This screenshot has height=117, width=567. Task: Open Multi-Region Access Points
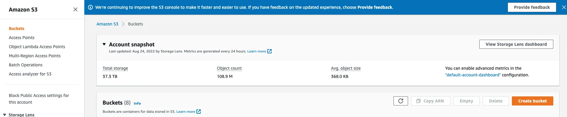(35, 56)
